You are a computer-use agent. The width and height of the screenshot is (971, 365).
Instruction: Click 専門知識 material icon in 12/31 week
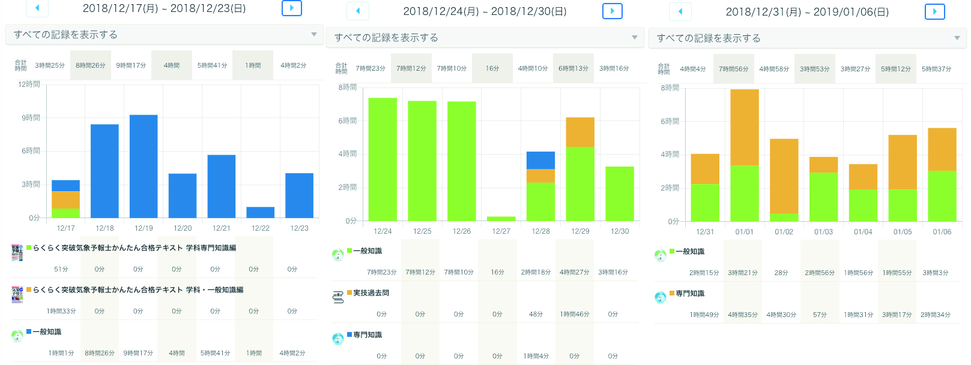pos(660,297)
